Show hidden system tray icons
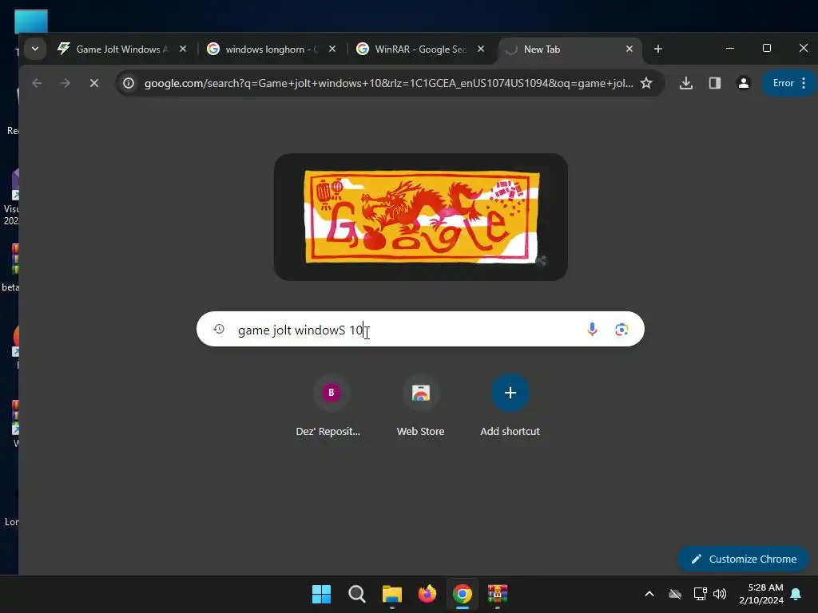 (649, 594)
